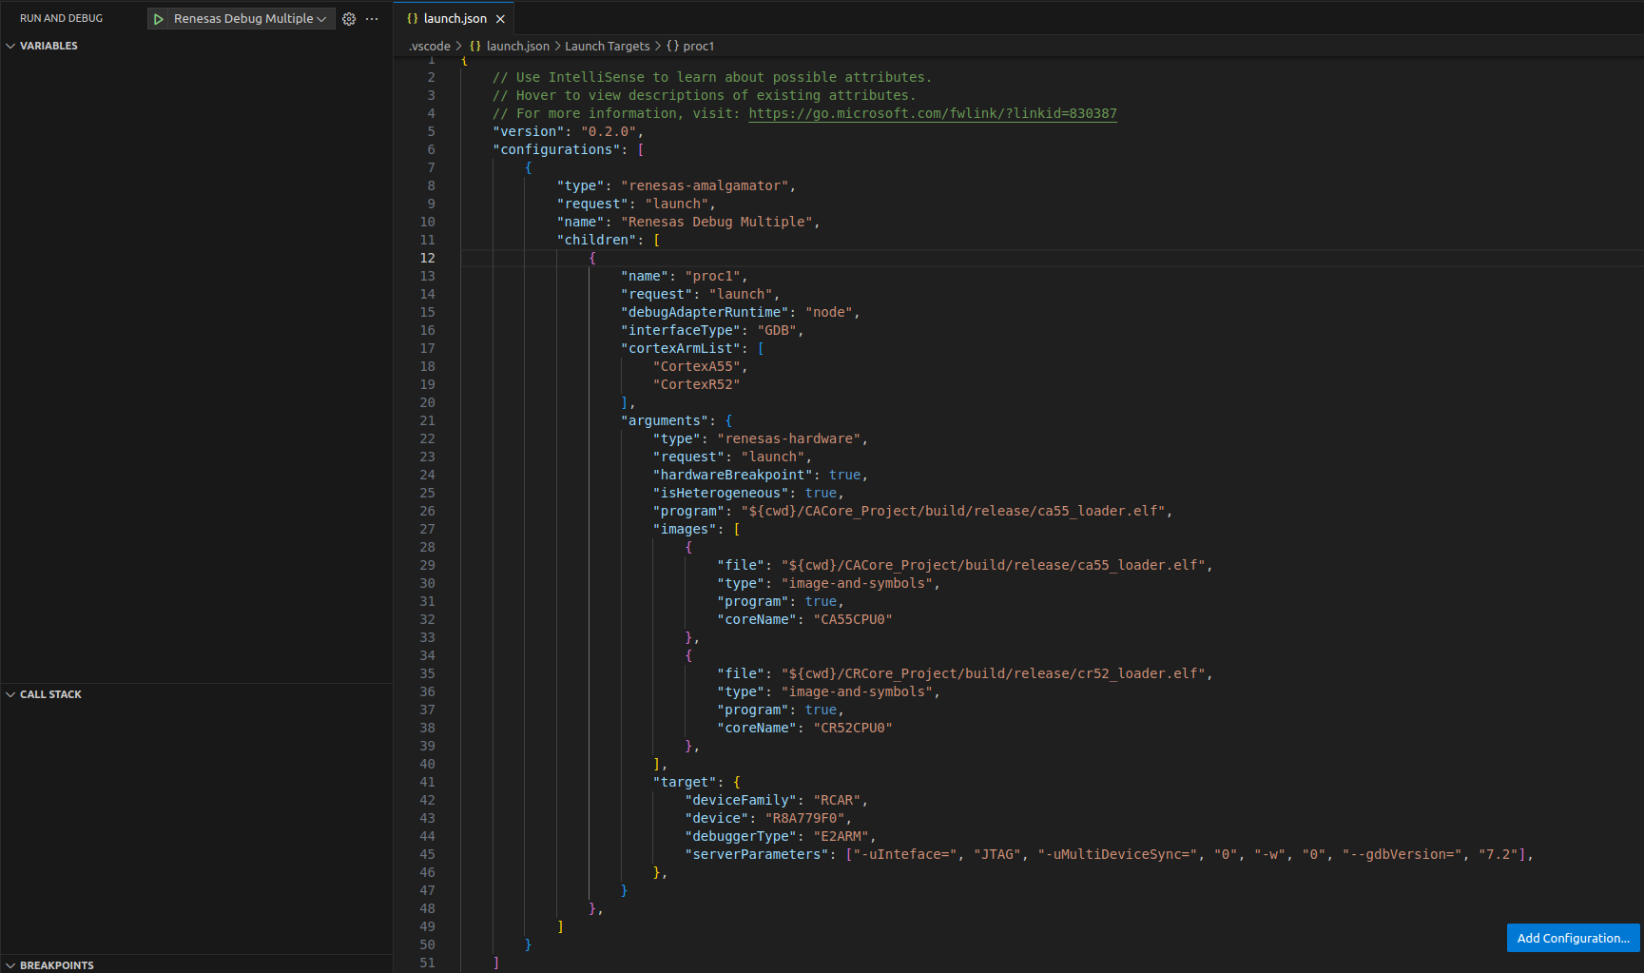The image size is (1644, 973).
Task: Open Views and More Actions ellipsis
Action: tap(372, 19)
